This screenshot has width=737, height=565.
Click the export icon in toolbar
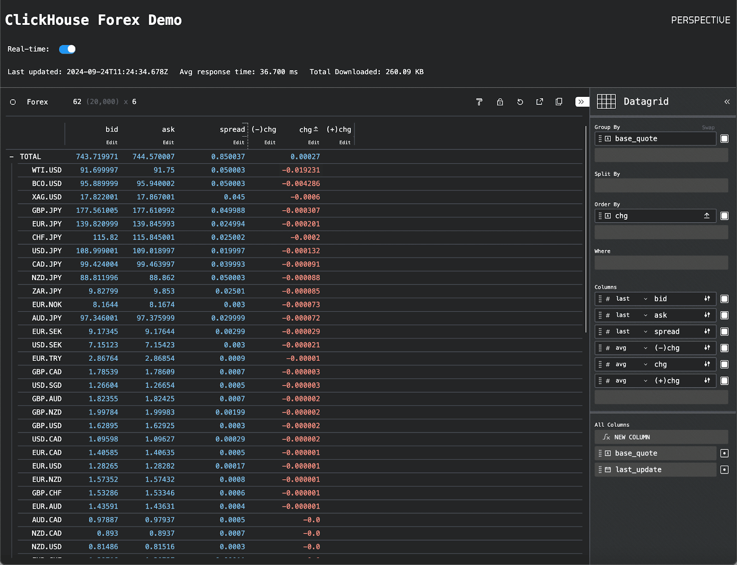[539, 102]
